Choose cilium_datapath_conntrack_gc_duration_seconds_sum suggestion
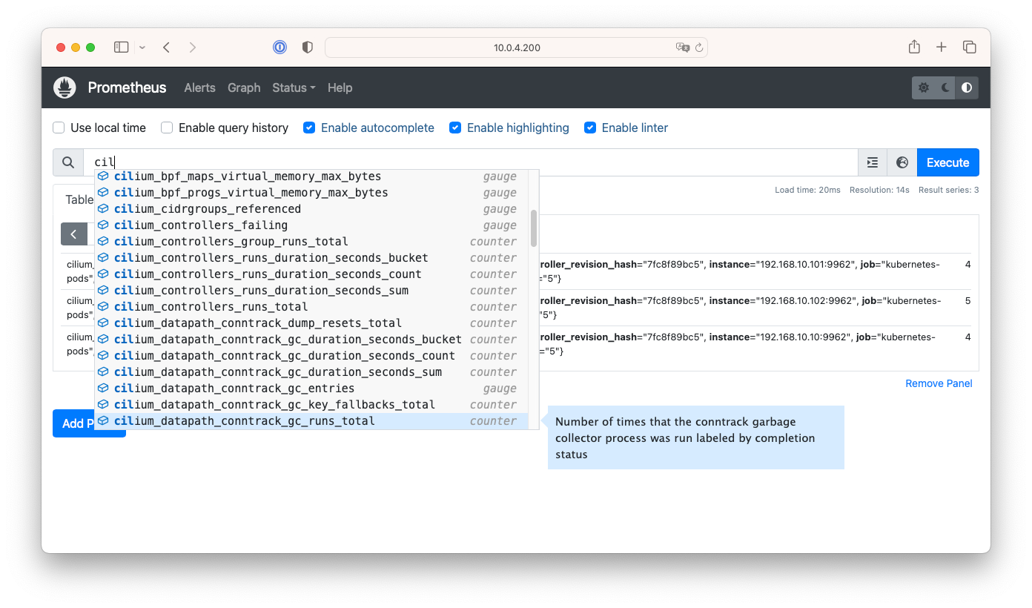Viewport: 1032px width, 608px height. [x=311, y=372]
